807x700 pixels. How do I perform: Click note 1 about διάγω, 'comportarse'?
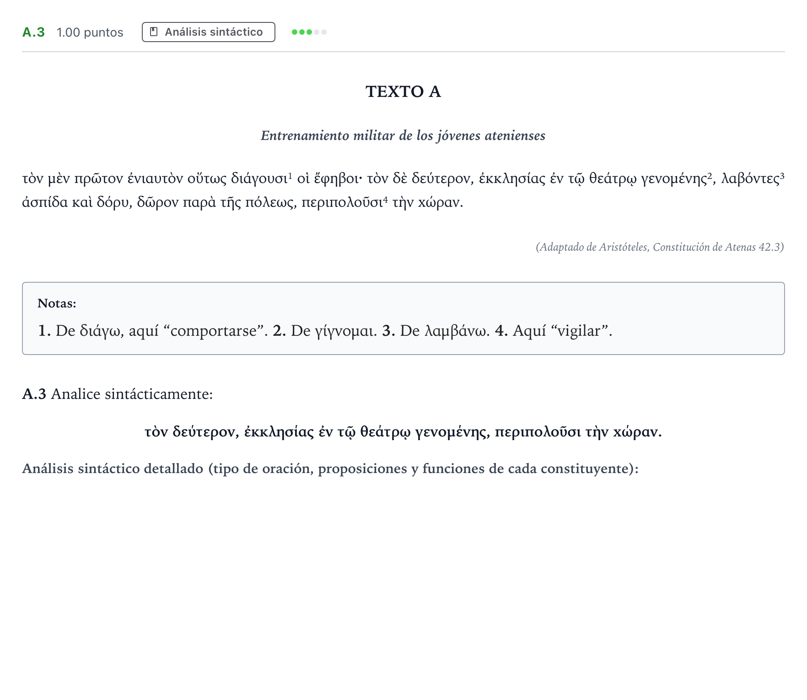tap(153, 330)
